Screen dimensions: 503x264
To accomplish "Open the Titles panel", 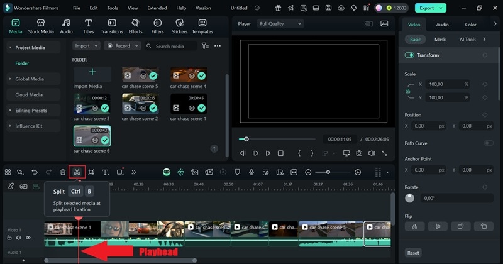I will (x=88, y=26).
